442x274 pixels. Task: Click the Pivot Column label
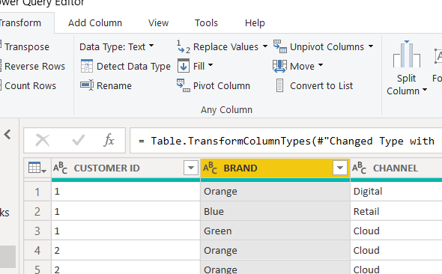click(x=222, y=85)
